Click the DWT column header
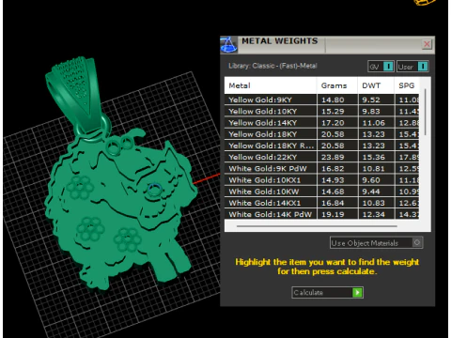 [376, 85]
